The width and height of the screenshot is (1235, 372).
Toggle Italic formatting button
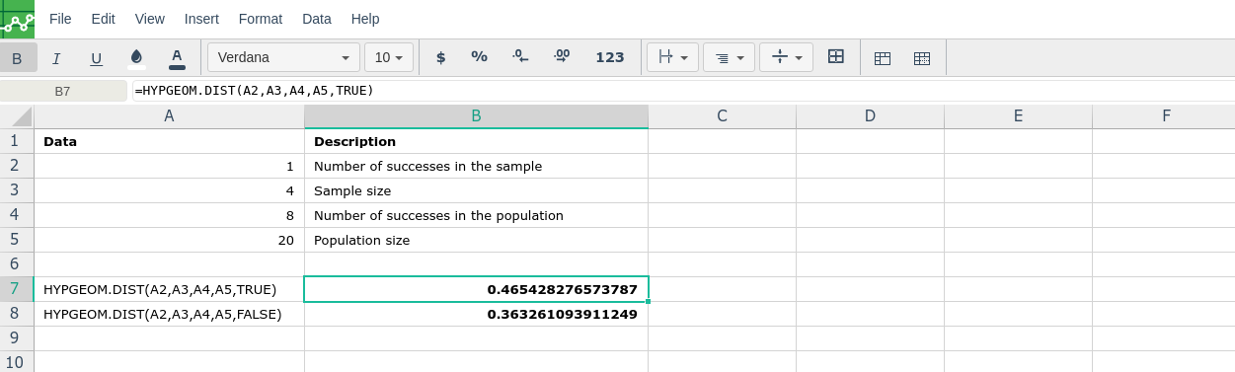[56, 57]
